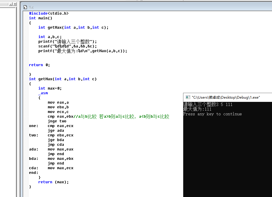Click the "two:" label
Viewport: 272px width, 197px height.
(x=33, y=135)
